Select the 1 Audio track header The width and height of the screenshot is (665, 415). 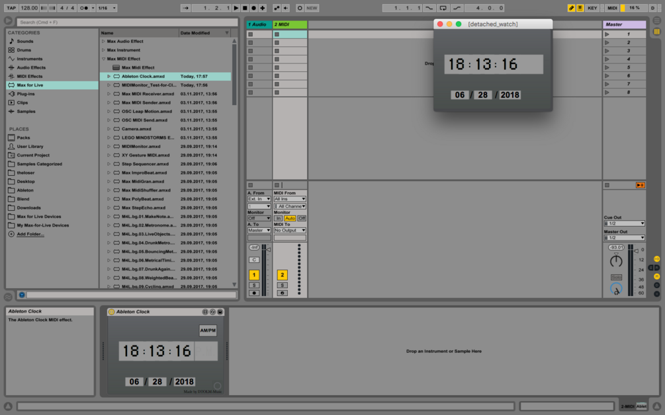click(x=259, y=24)
